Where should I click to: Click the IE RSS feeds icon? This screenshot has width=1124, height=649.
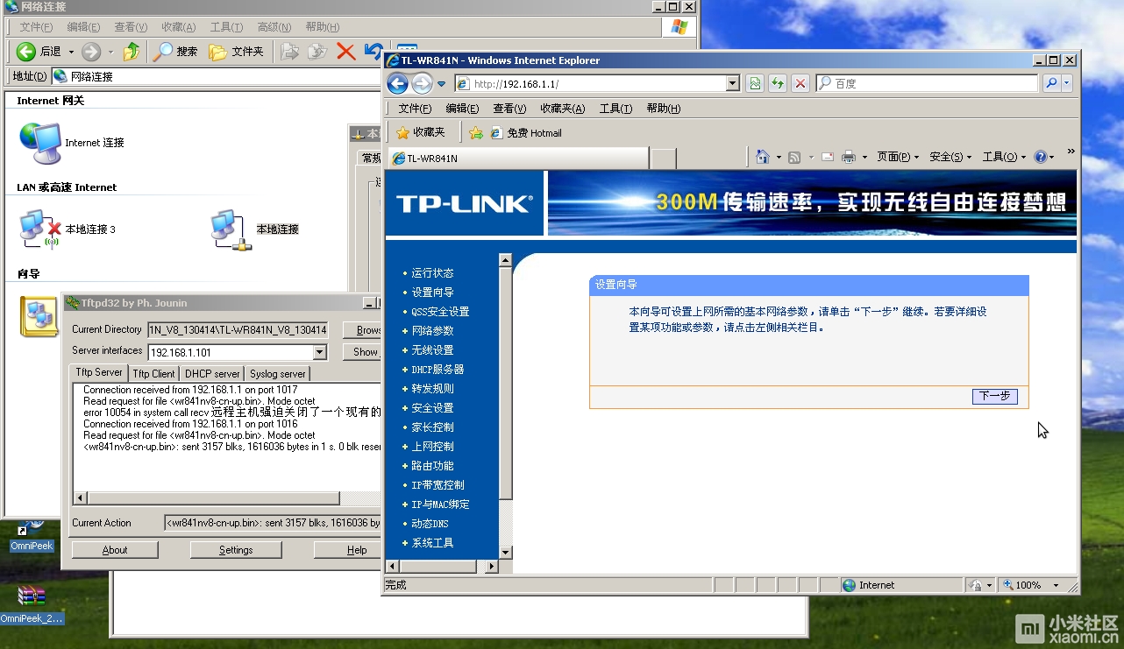click(794, 157)
